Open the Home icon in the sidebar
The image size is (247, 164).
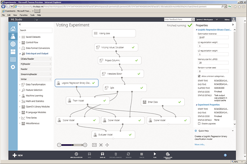(13, 28)
